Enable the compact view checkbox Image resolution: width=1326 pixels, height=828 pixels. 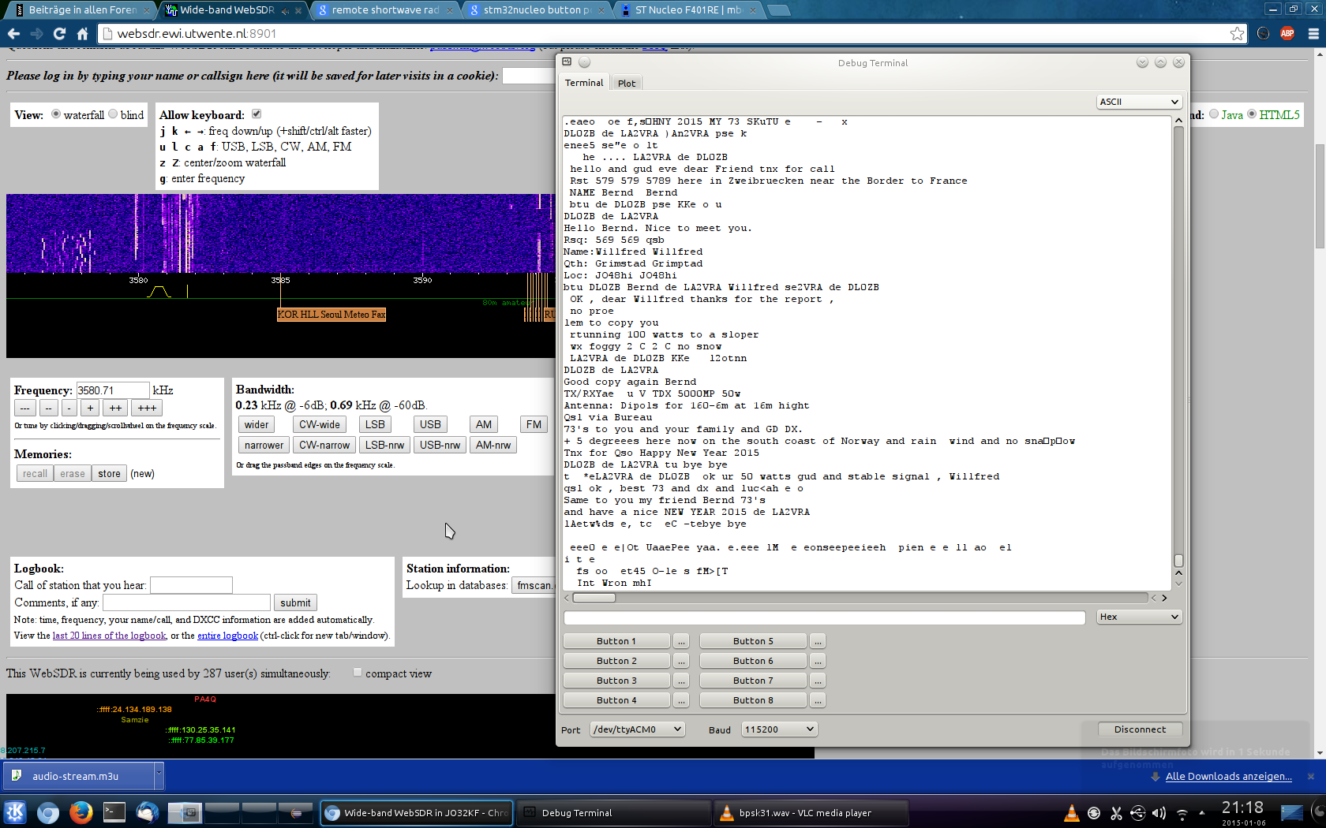[x=358, y=672]
